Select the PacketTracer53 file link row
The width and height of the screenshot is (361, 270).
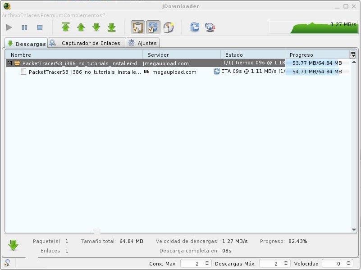(x=178, y=72)
